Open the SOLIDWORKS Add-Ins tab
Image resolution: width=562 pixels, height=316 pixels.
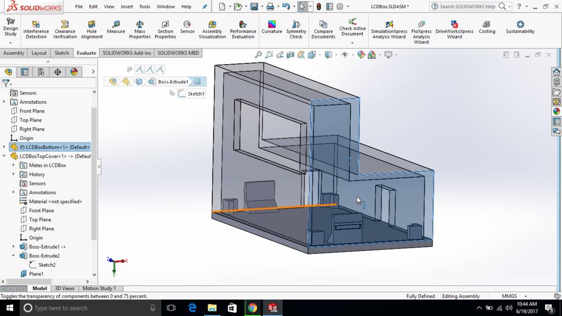(127, 53)
